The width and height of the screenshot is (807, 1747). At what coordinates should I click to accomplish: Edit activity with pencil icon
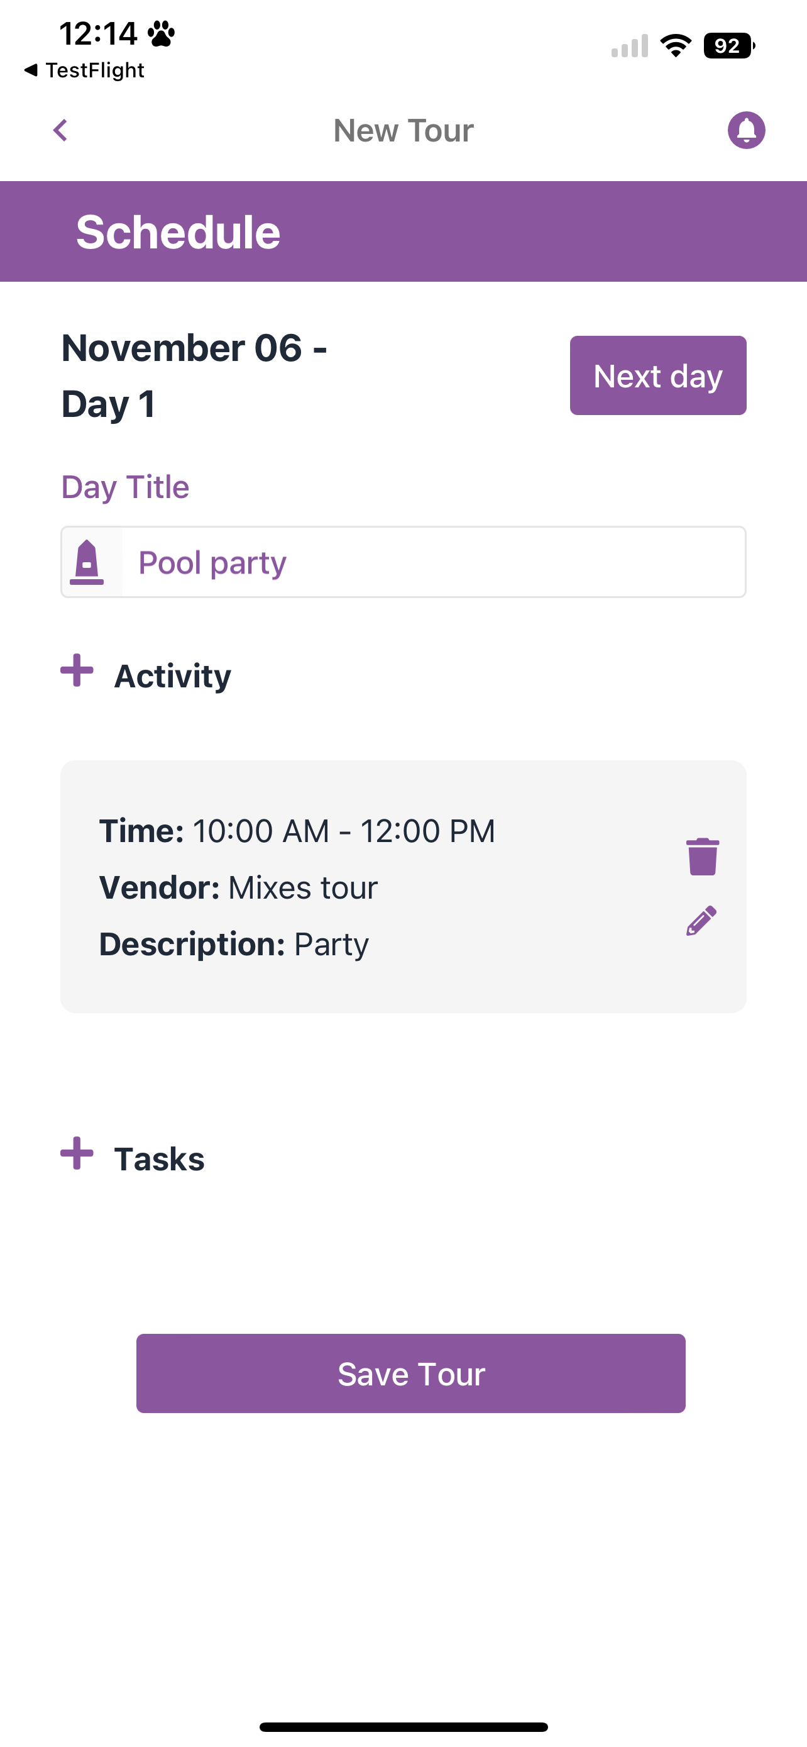pyautogui.click(x=701, y=920)
